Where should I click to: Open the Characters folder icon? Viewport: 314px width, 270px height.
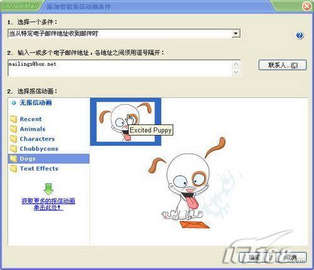(14, 139)
